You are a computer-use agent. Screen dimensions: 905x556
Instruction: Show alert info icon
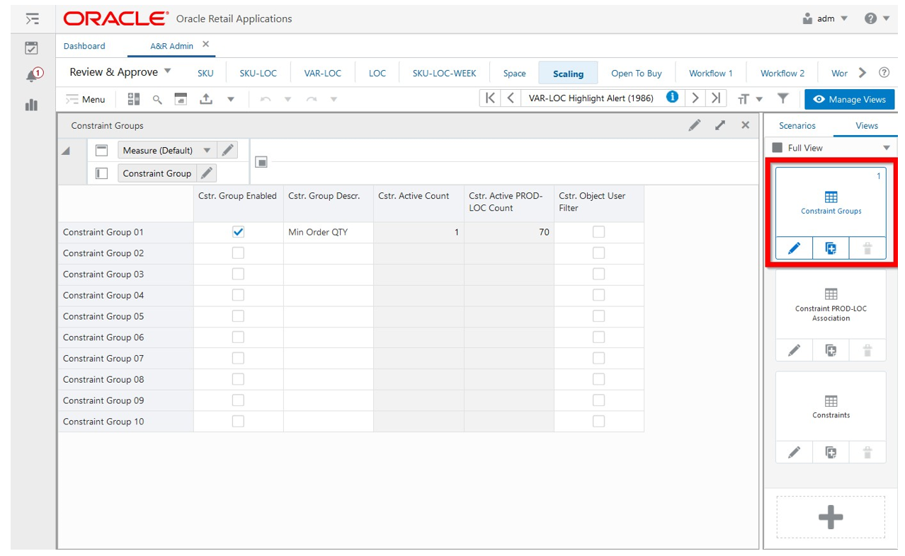pos(672,98)
